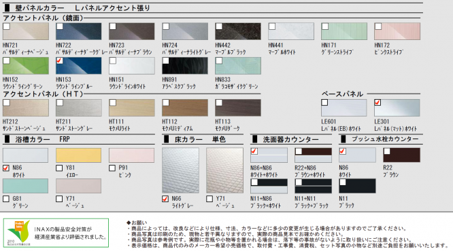Select the P91 pink bathtub checkbox

[112, 168]
